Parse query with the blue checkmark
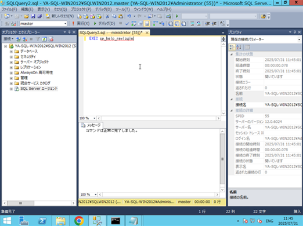Image resolution: width=303 pixels, height=226 pixels. 127,24
